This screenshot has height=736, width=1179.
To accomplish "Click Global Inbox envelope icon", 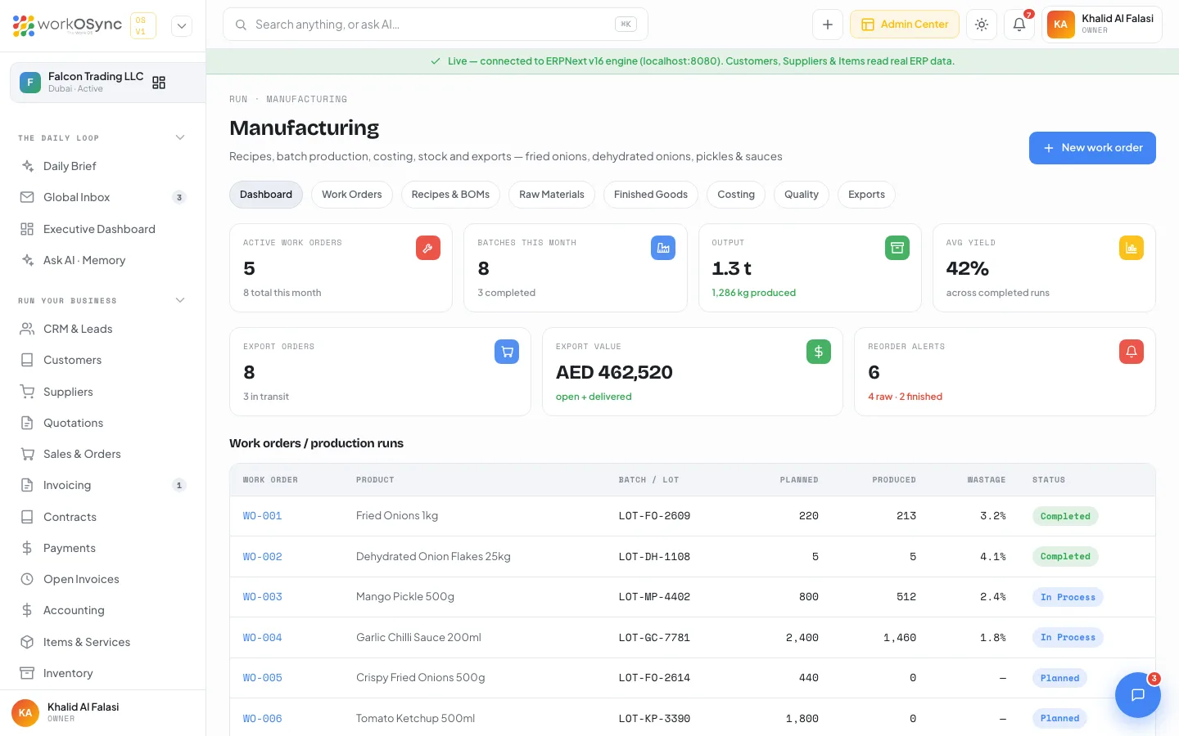I will (x=27, y=197).
